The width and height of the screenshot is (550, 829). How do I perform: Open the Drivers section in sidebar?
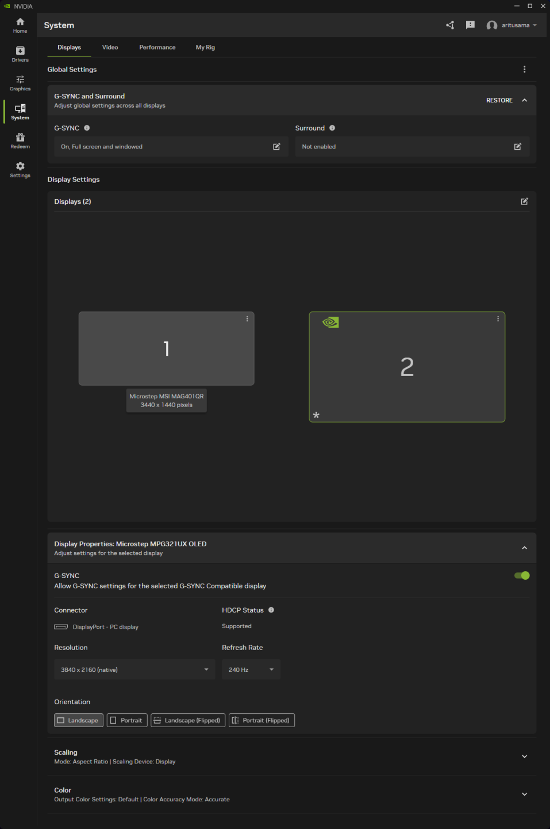click(20, 54)
